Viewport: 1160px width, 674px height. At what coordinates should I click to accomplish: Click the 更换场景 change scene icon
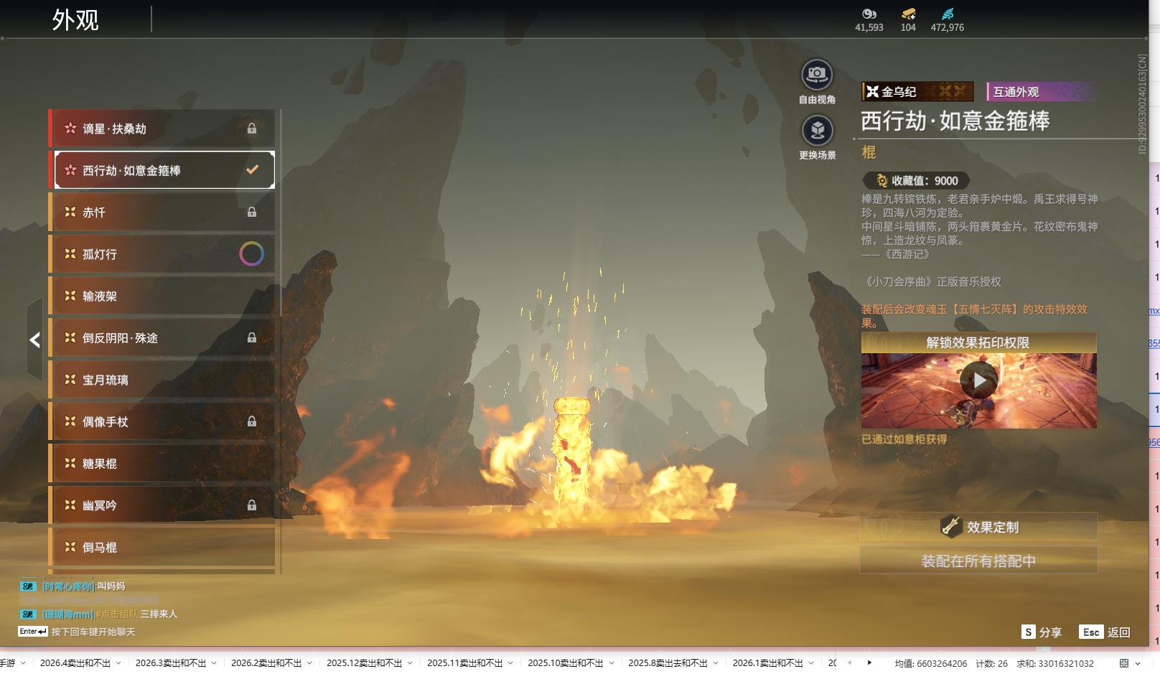click(x=817, y=131)
